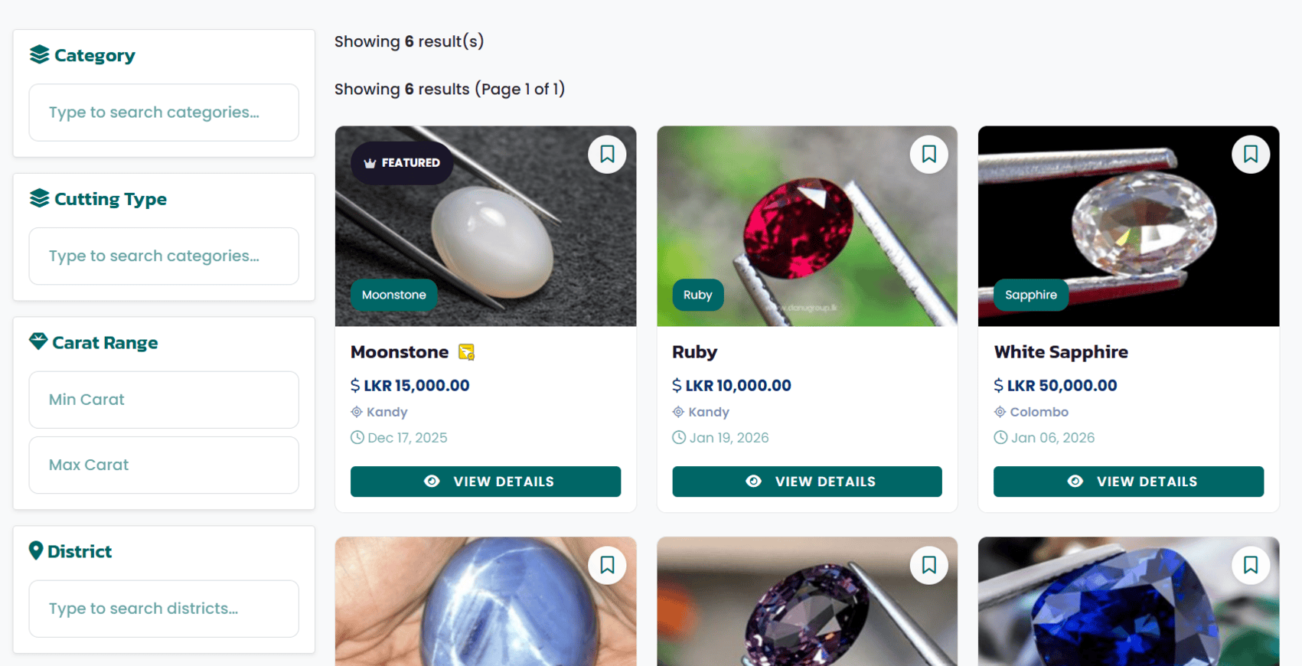Click the category search input field
1302x666 pixels.
(163, 112)
